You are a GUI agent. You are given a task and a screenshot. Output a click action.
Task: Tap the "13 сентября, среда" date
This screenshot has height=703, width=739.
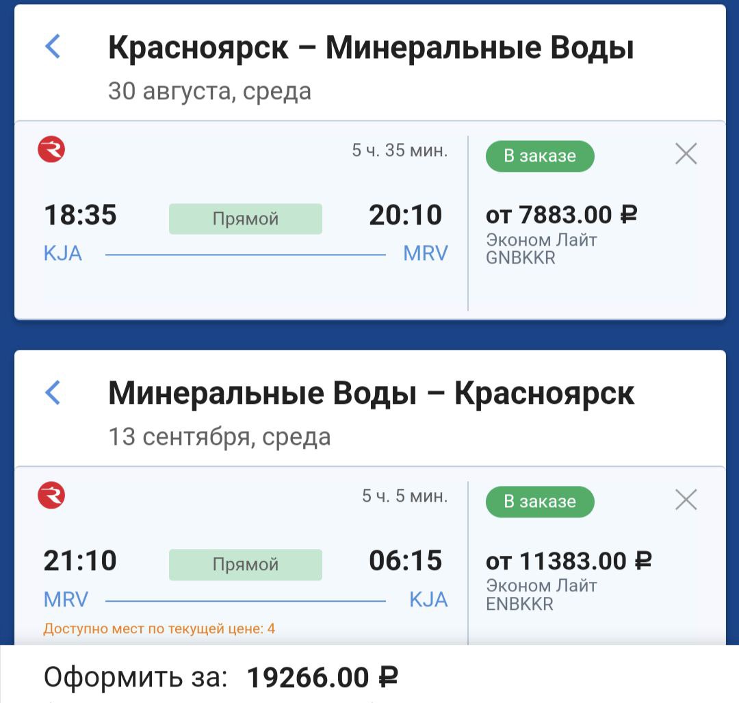[219, 437]
